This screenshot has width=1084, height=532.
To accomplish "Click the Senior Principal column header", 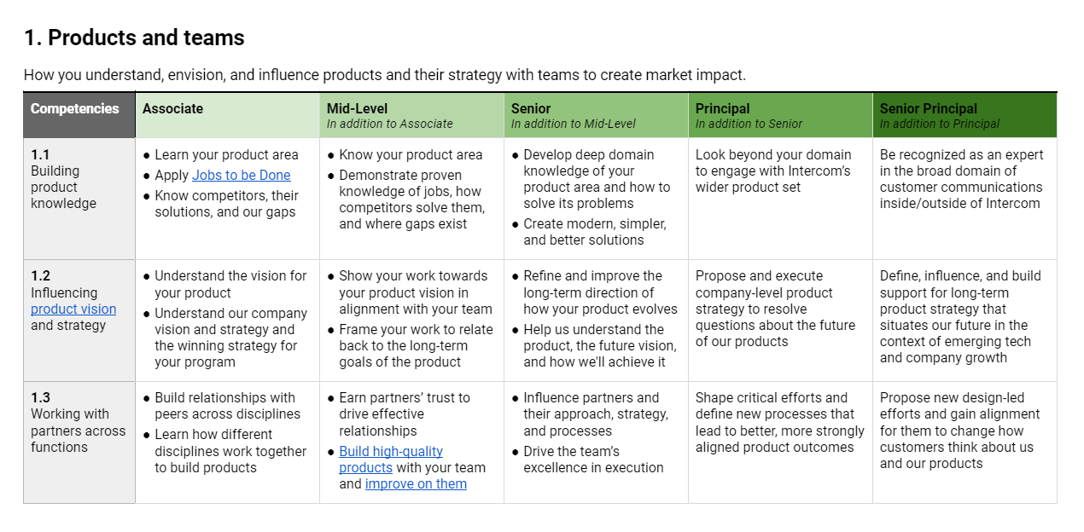I will [x=965, y=115].
